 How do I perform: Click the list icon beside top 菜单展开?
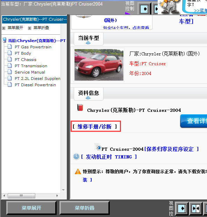4,28
